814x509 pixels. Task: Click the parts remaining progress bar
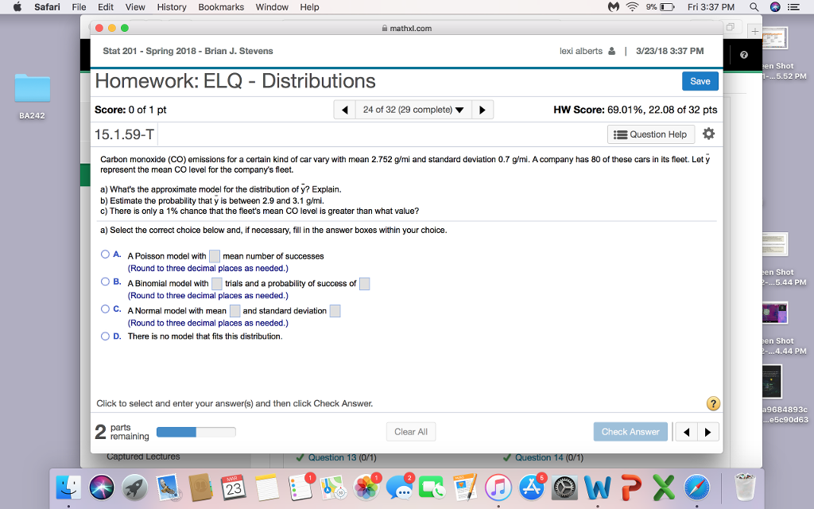pyautogui.click(x=196, y=431)
